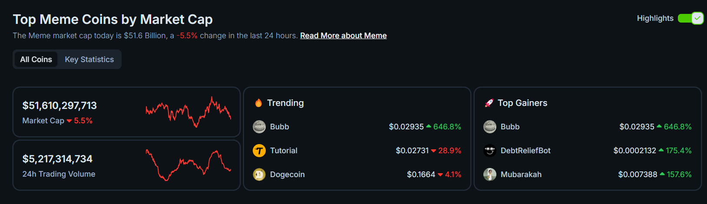Image resolution: width=707 pixels, height=204 pixels.
Task: Click the Tutorial coin icon
Action: (259, 151)
